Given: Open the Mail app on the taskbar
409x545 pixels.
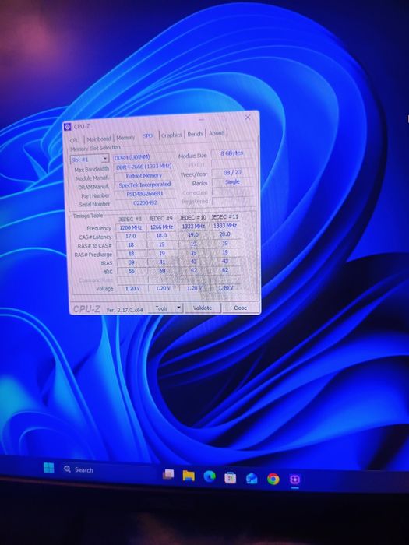Looking at the screenshot, I should [252, 479].
